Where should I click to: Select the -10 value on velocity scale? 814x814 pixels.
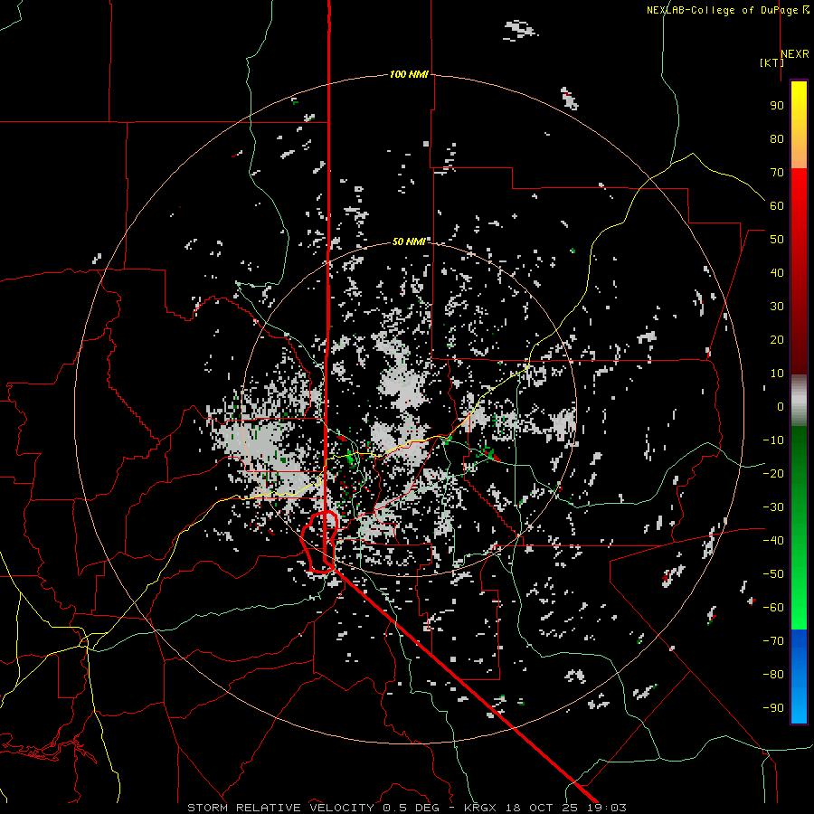773,440
